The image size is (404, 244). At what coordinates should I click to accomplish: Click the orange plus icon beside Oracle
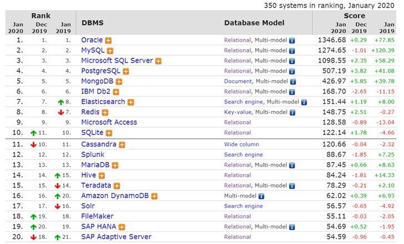109,40
